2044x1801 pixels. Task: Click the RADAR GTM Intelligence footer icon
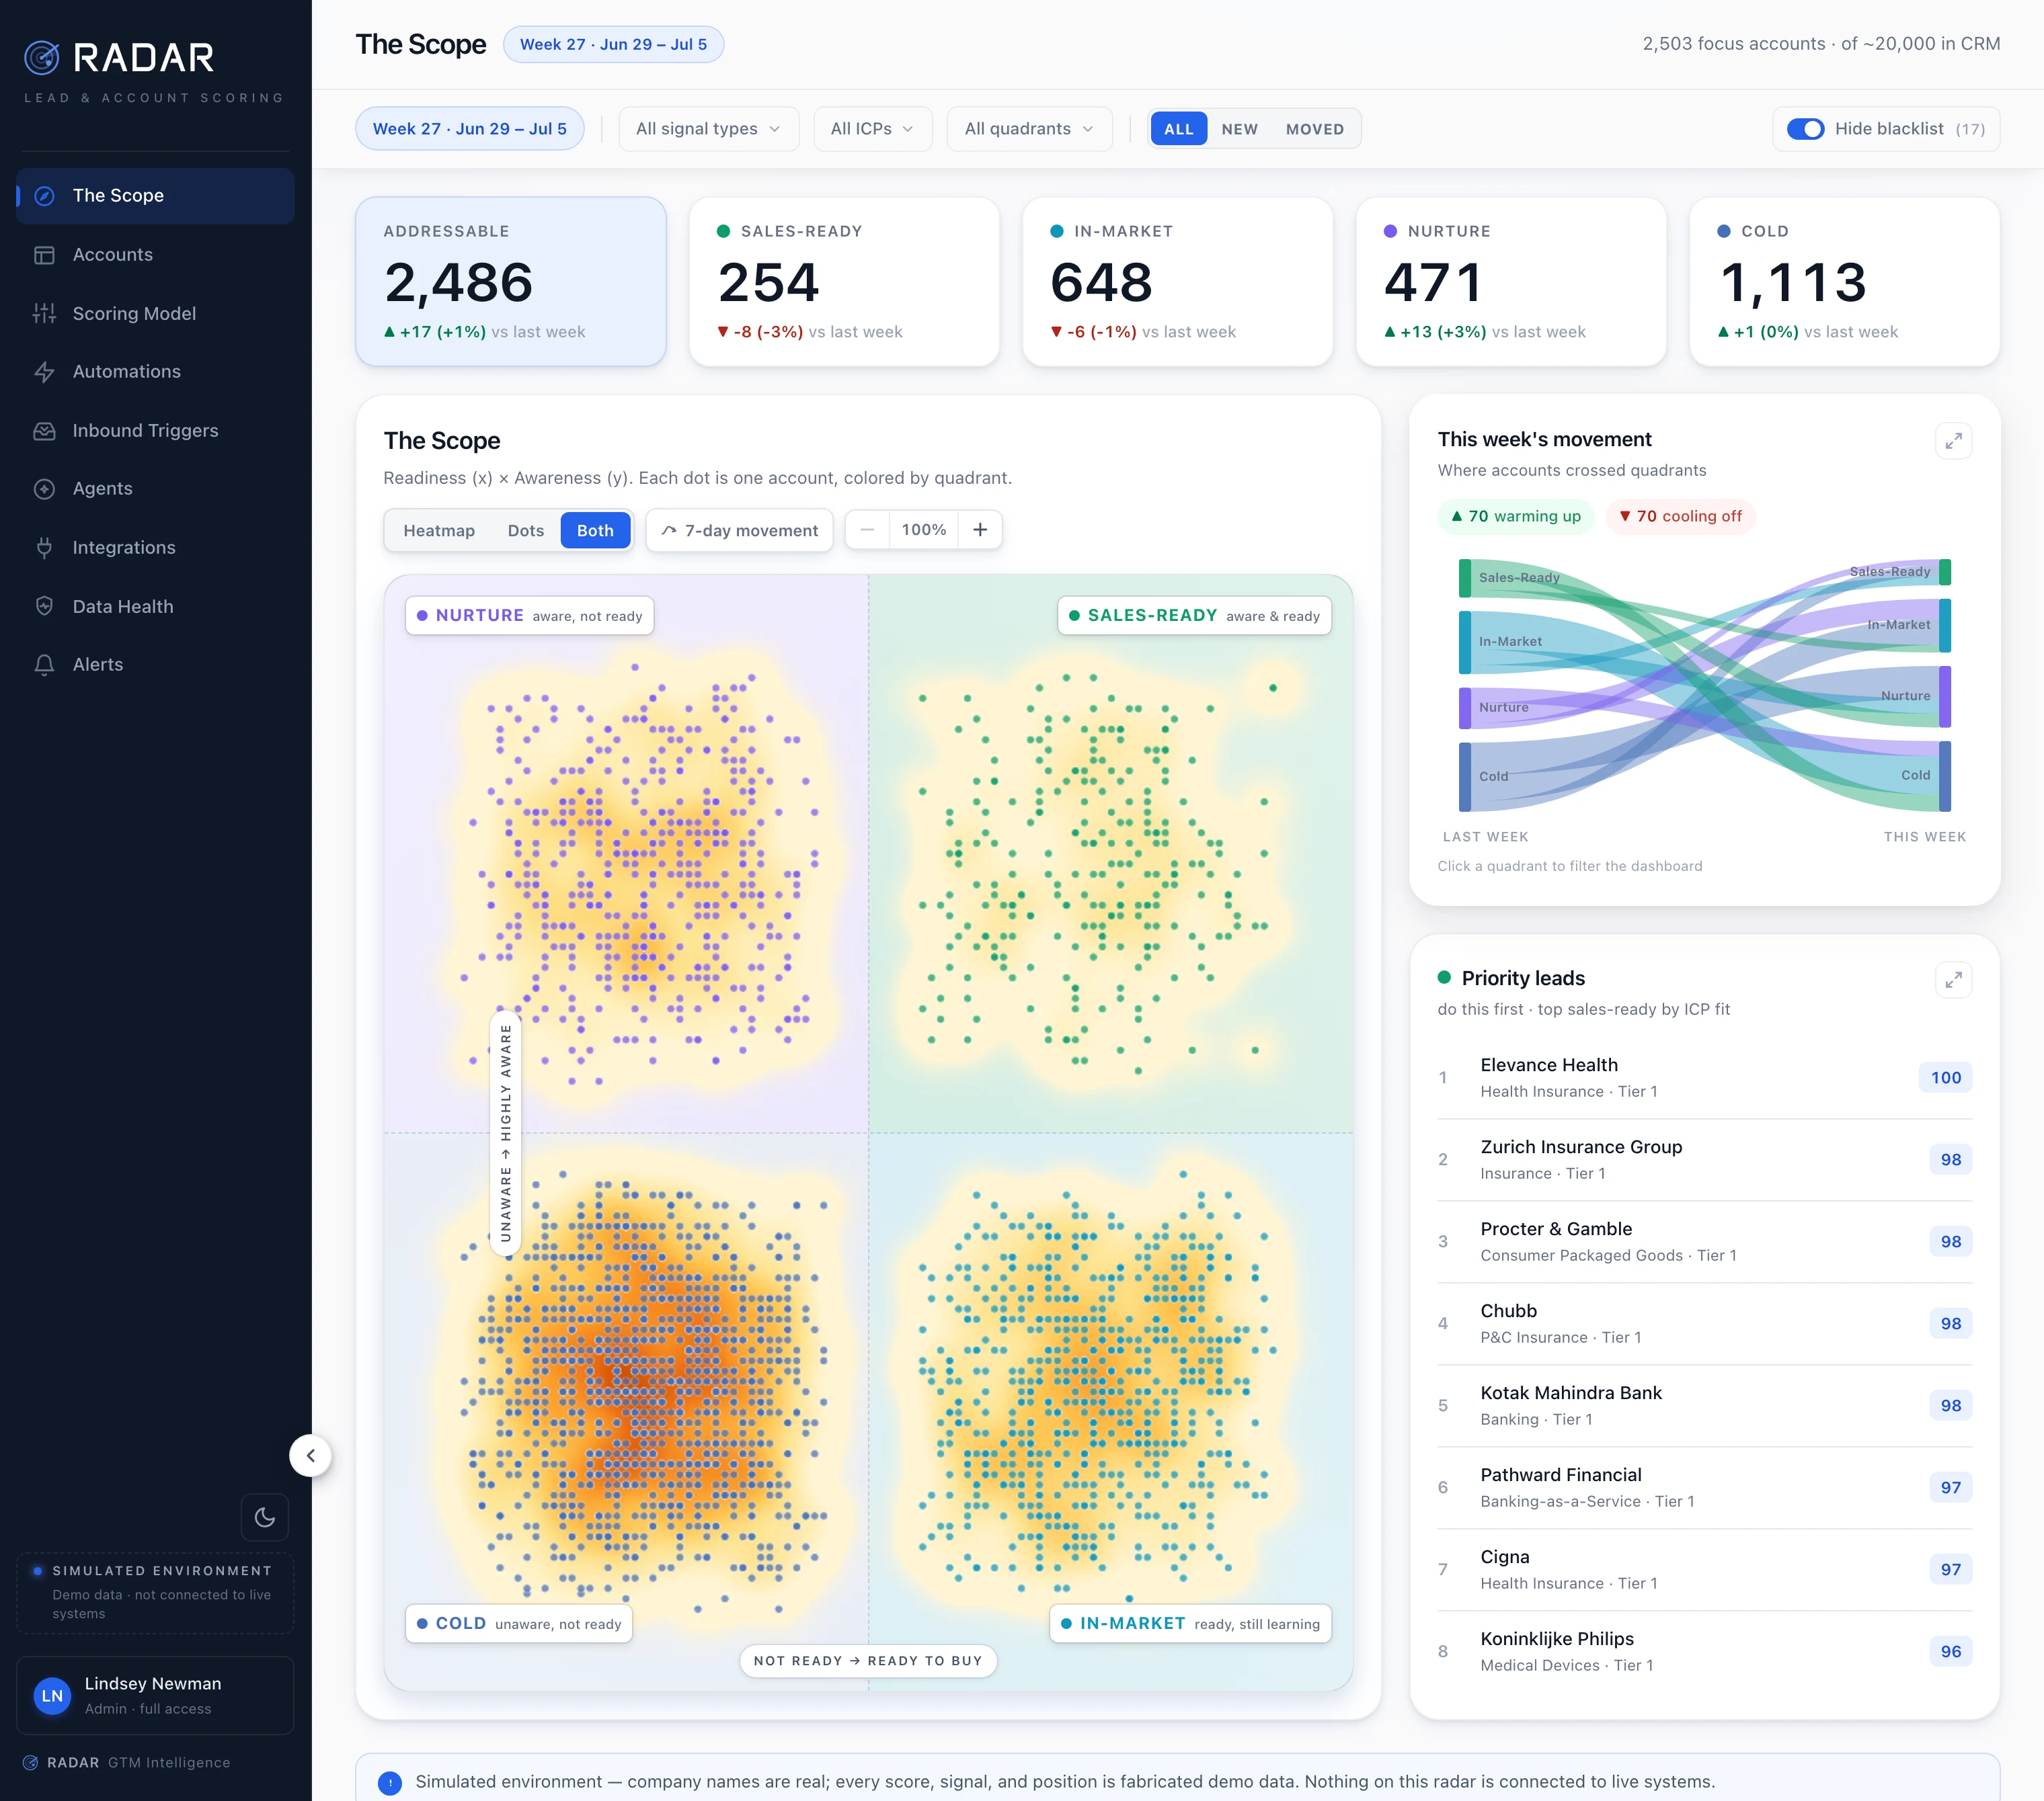pyautogui.click(x=31, y=1763)
